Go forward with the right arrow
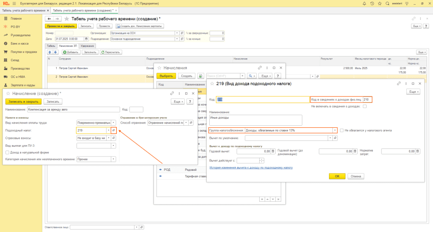433x232 pixels. click(57, 19)
